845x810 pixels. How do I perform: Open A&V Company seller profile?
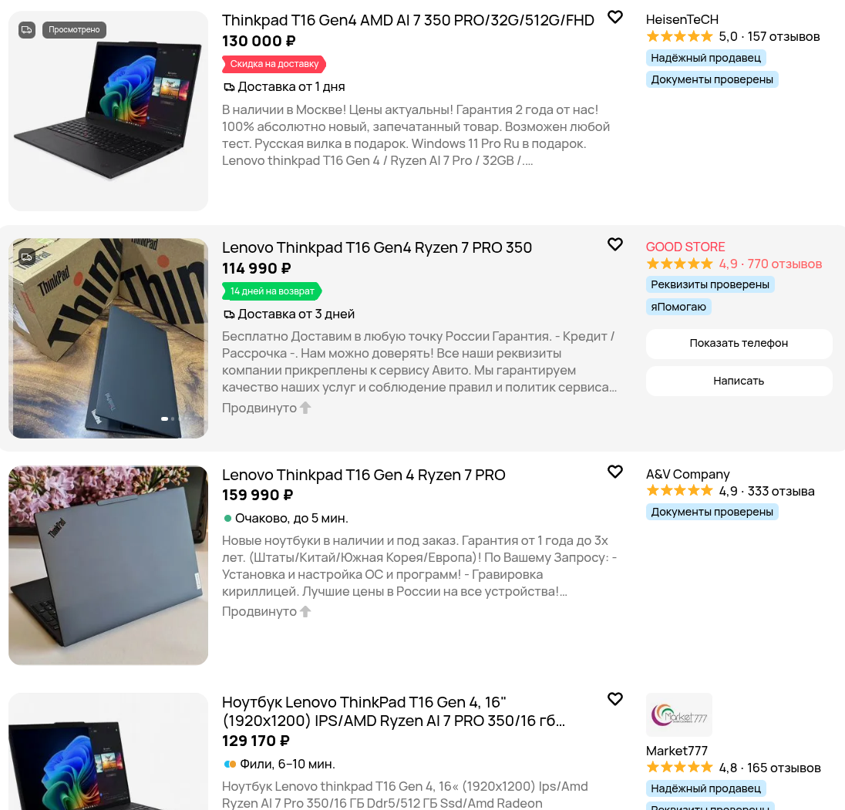pyautogui.click(x=688, y=475)
